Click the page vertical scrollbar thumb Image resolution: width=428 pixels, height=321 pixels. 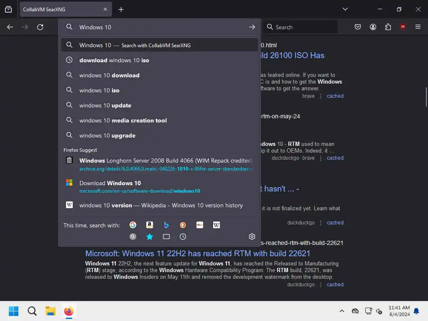[x=426, y=97]
